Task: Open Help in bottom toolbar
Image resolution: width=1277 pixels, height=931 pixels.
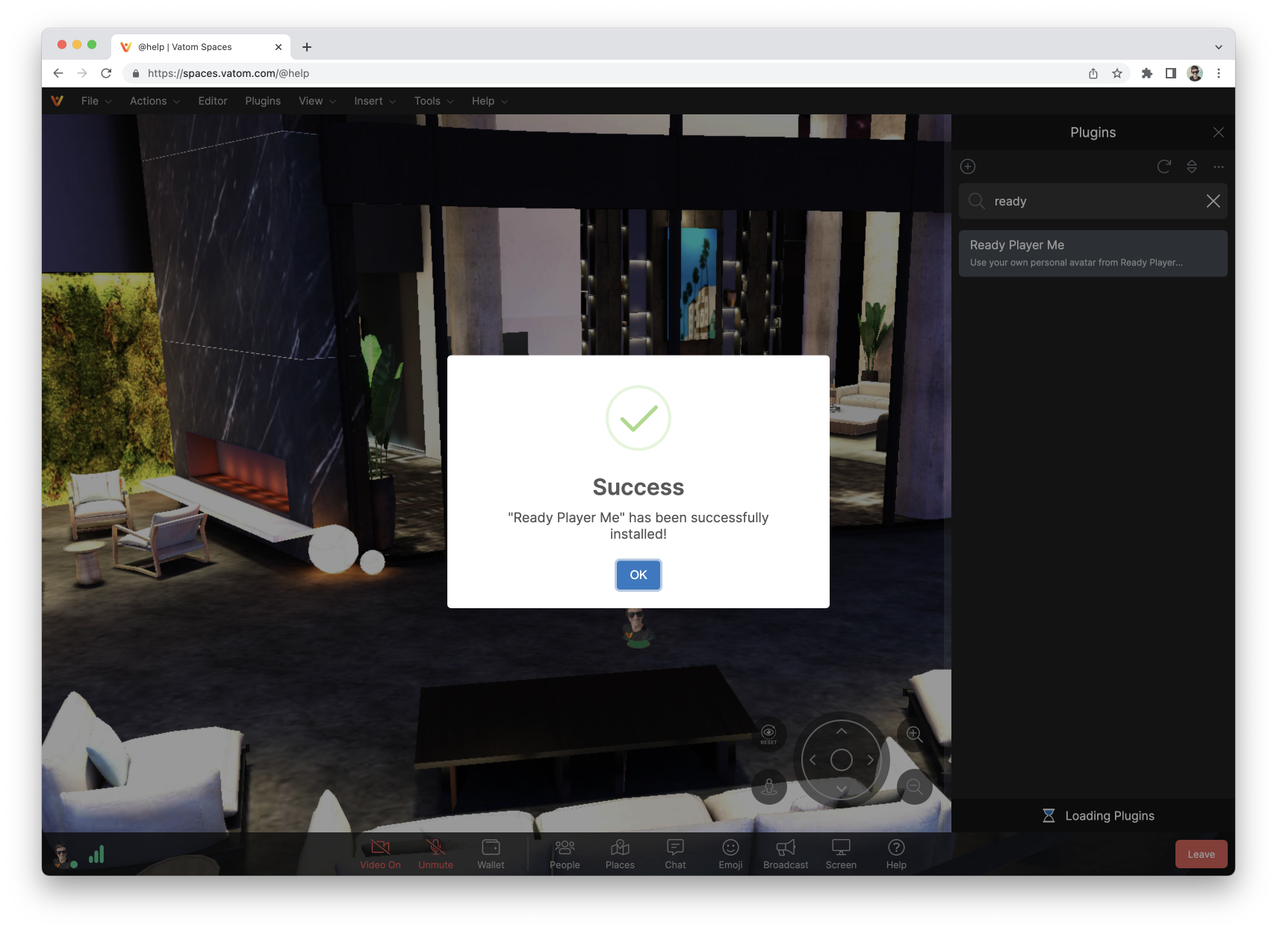Action: tap(896, 854)
